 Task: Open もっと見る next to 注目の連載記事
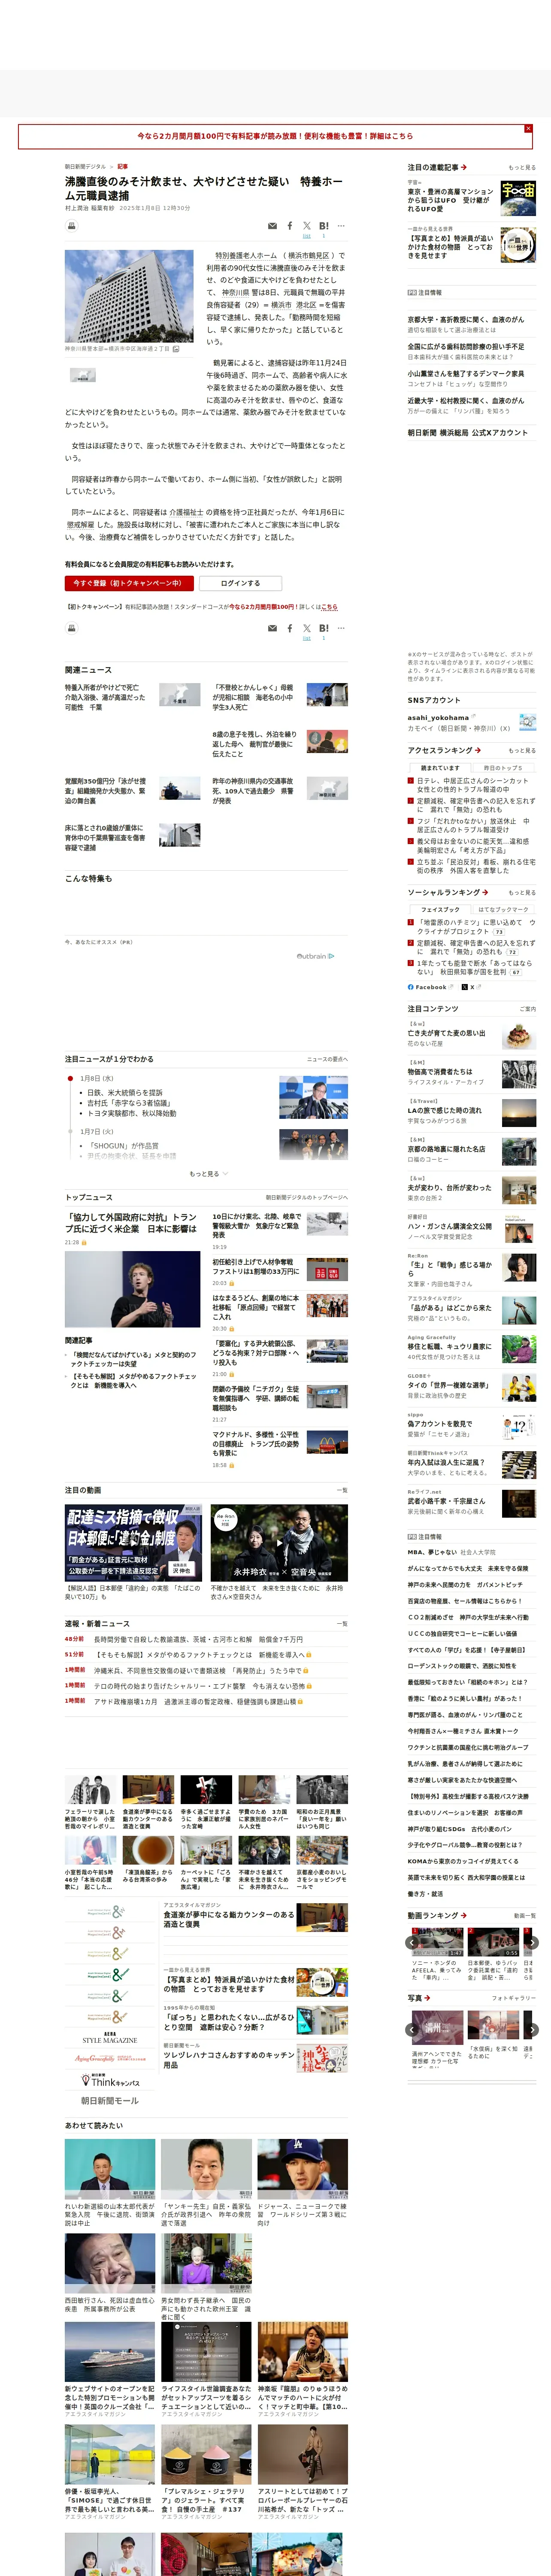coord(521,168)
